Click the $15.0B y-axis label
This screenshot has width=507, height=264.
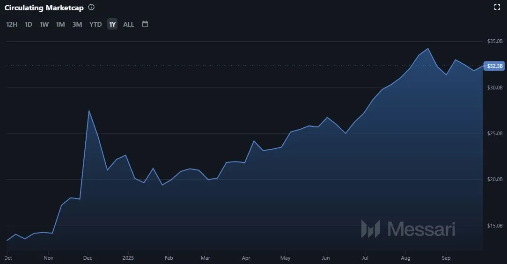(495, 226)
